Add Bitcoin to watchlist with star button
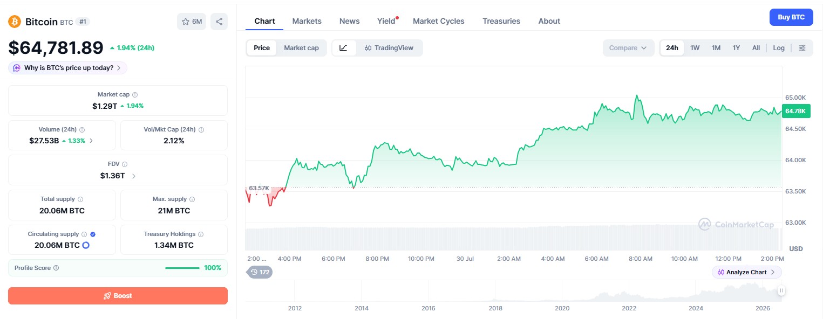Screen dimensions: 823x319 [x=192, y=22]
